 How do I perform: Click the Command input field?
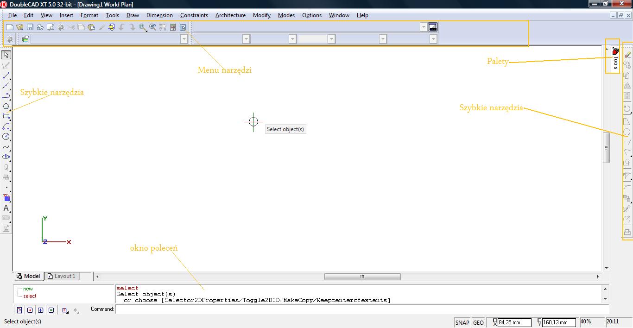(361, 309)
